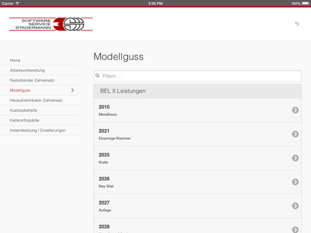The width and height of the screenshot is (311, 233).
Task: Select the 2028 item title
Action: pyautogui.click(x=104, y=227)
